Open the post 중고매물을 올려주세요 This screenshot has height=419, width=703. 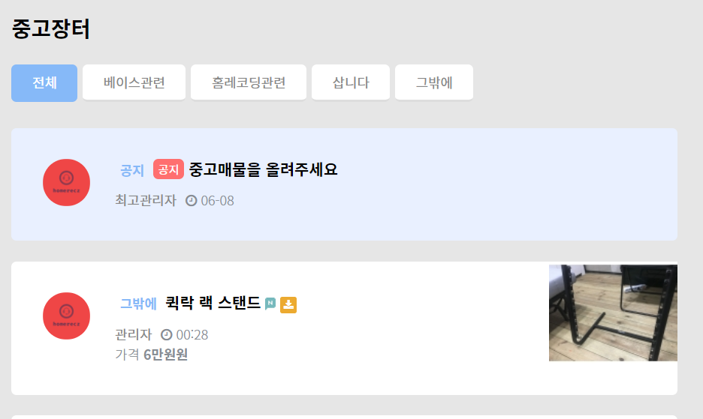click(x=263, y=169)
